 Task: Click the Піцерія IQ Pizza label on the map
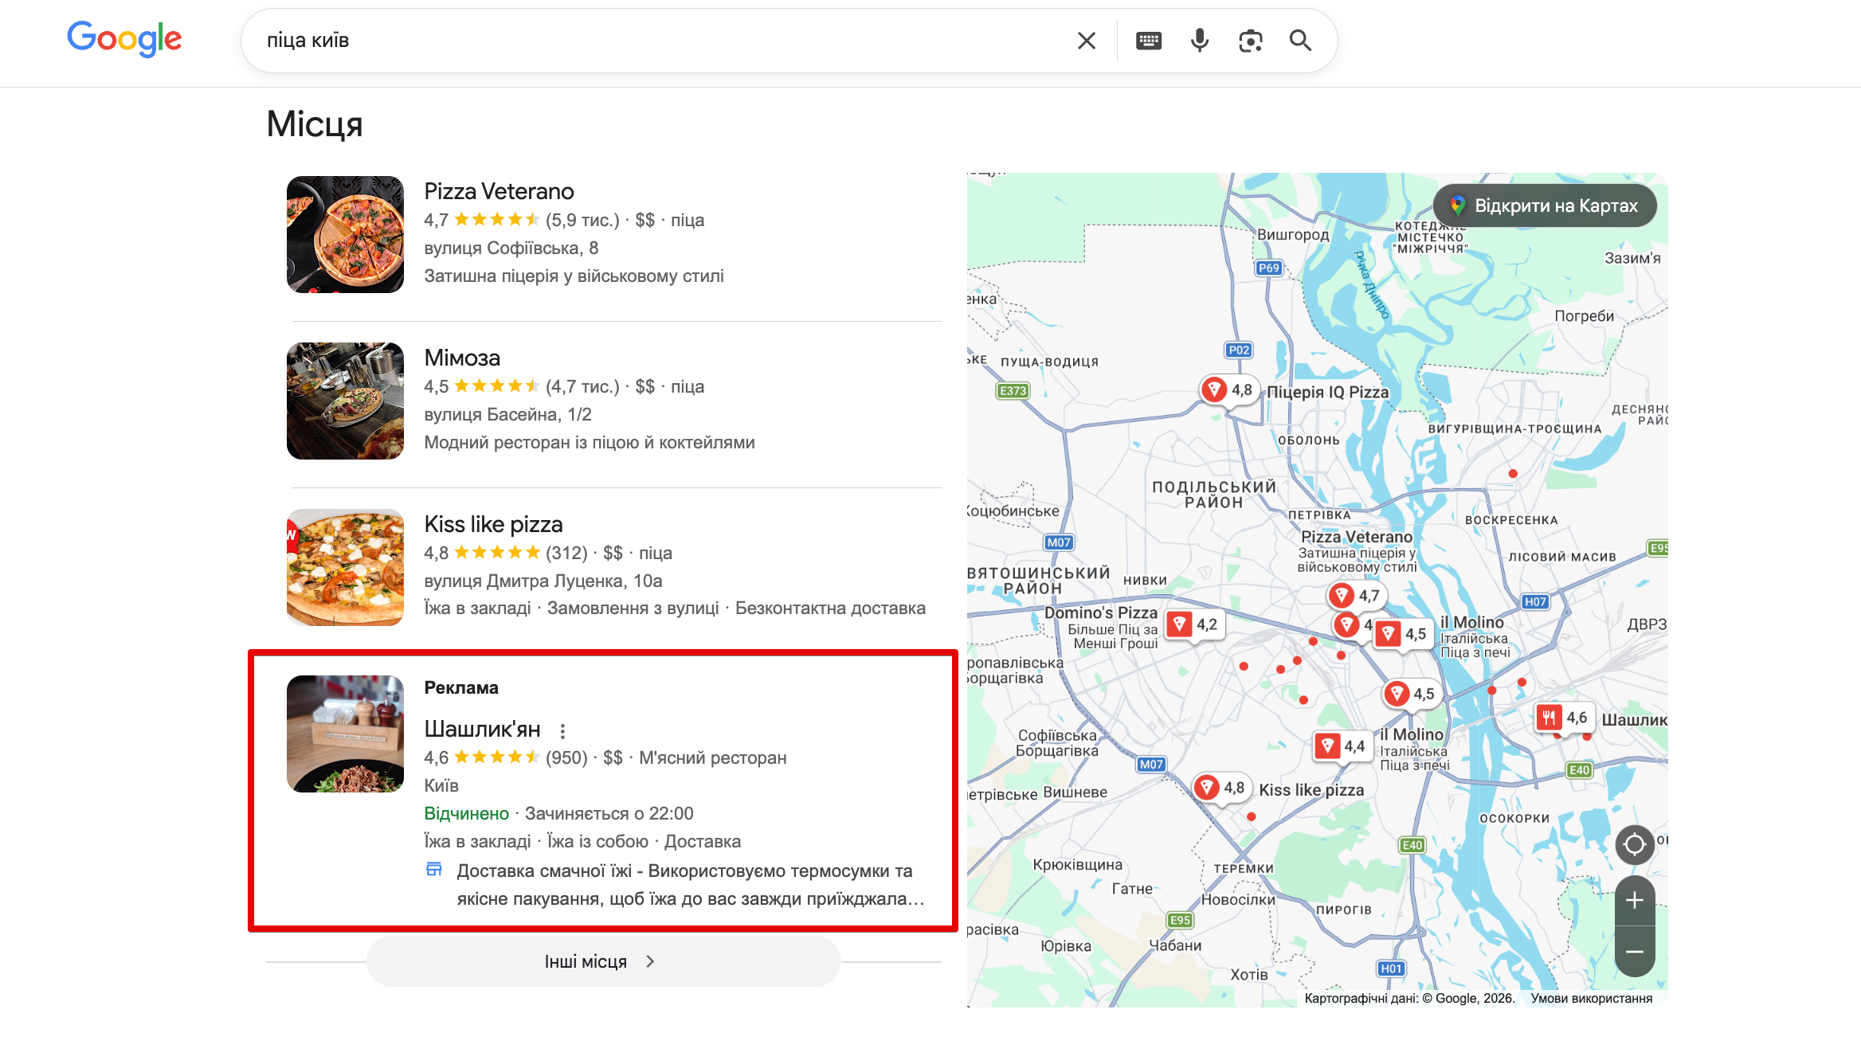(x=1327, y=392)
